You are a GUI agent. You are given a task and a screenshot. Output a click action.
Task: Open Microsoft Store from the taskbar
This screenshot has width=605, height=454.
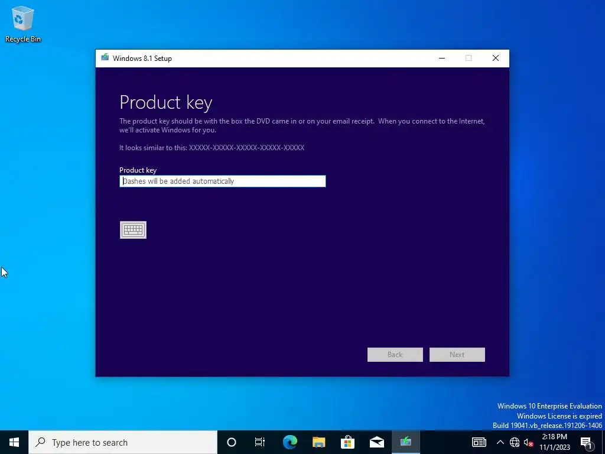click(x=347, y=442)
